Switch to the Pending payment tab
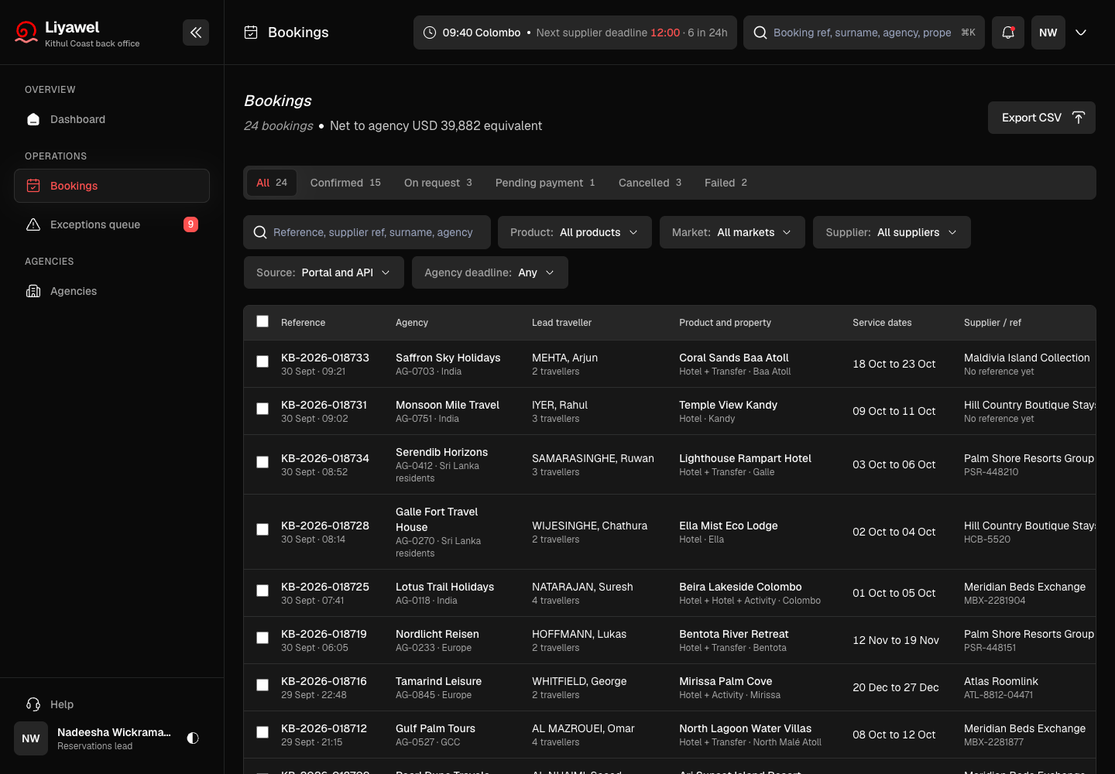Screen dimensions: 1115x774 pyautogui.click(x=545, y=183)
